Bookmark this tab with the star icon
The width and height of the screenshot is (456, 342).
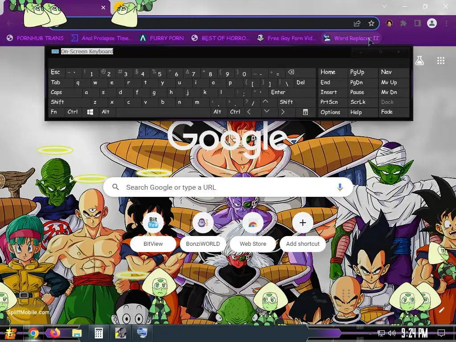371,24
